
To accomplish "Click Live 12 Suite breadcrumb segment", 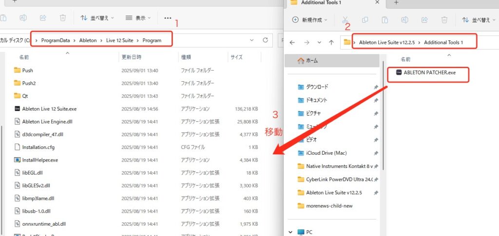I will [120, 40].
